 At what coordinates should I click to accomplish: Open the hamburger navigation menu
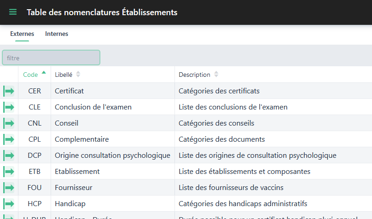point(13,12)
